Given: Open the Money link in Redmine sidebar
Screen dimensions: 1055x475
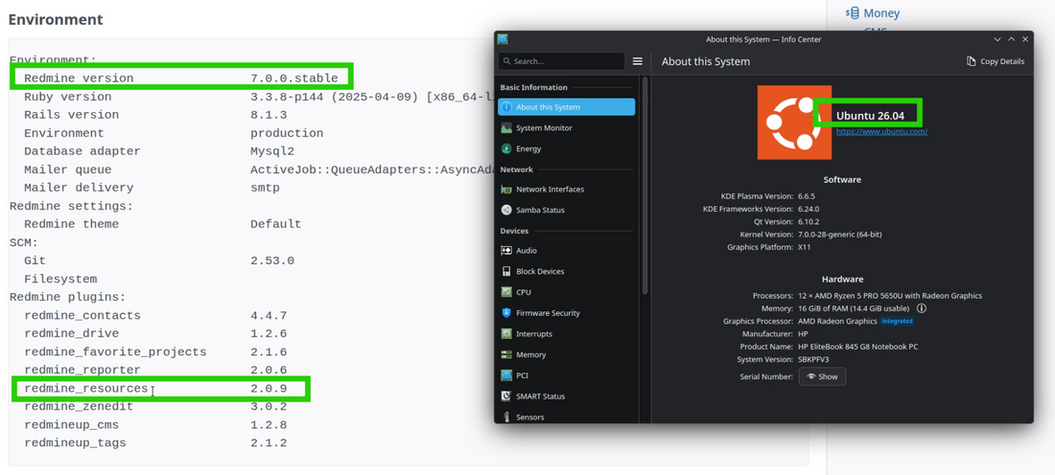Looking at the screenshot, I should pyautogui.click(x=881, y=13).
